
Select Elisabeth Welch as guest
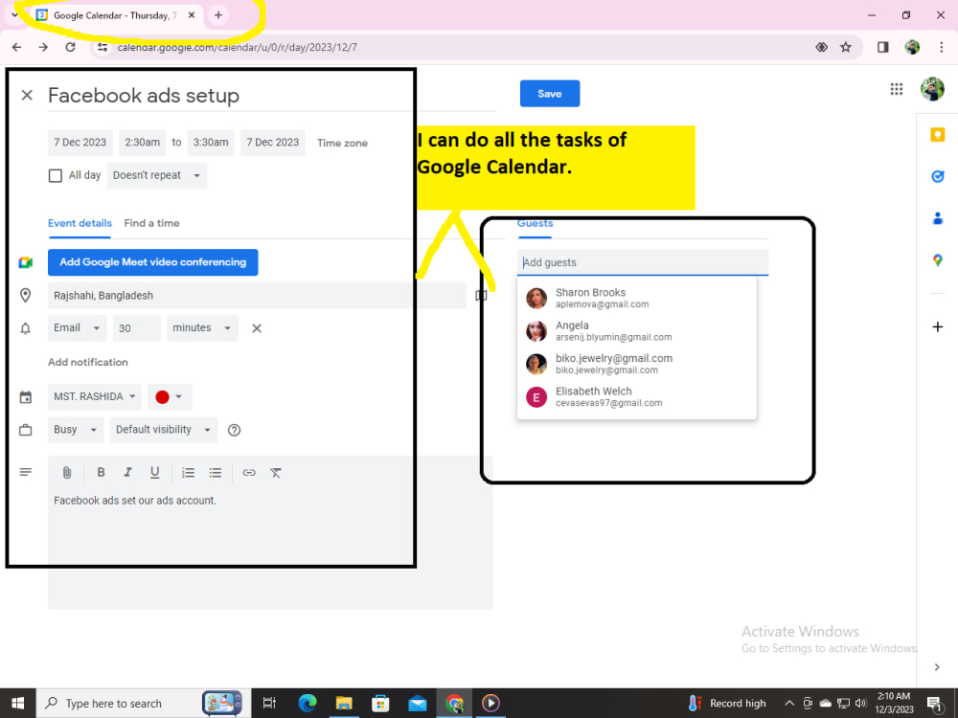[637, 397]
